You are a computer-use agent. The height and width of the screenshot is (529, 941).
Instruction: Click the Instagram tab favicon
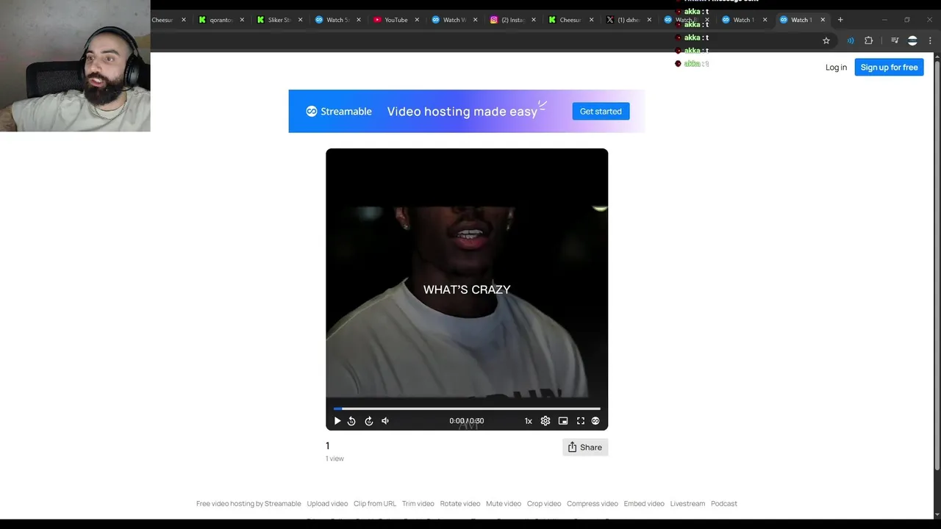[x=494, y=20]
